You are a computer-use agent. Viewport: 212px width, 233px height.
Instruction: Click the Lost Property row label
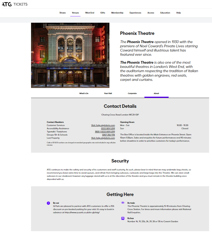coord(53,138)
